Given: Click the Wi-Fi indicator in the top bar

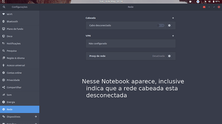Looking at the screenshot, I should coord(206,2).
